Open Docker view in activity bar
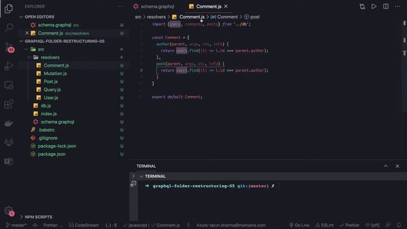 (8, 123)
